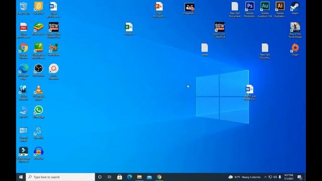Select the Wondershare Filmora X shortcut

(24, 155)
